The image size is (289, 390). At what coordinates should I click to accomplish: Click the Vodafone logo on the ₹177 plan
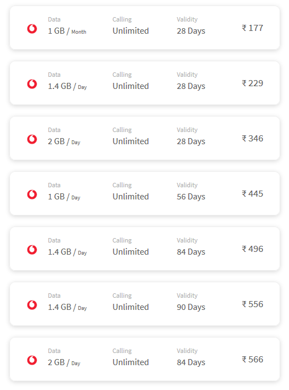tap(32, 29)
